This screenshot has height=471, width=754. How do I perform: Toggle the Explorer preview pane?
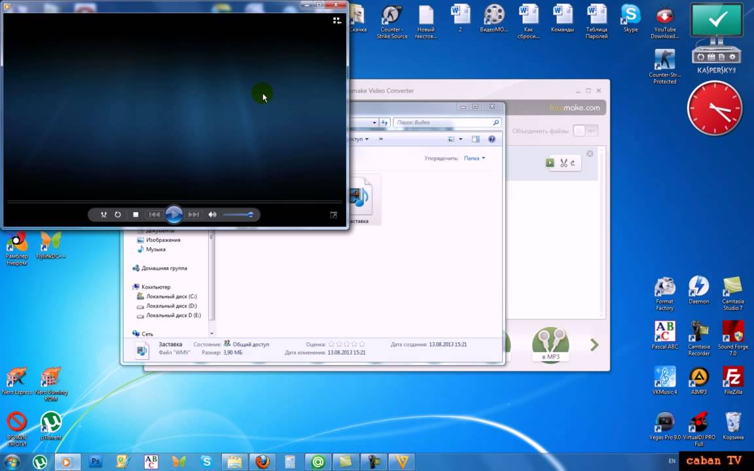[476, 139]
